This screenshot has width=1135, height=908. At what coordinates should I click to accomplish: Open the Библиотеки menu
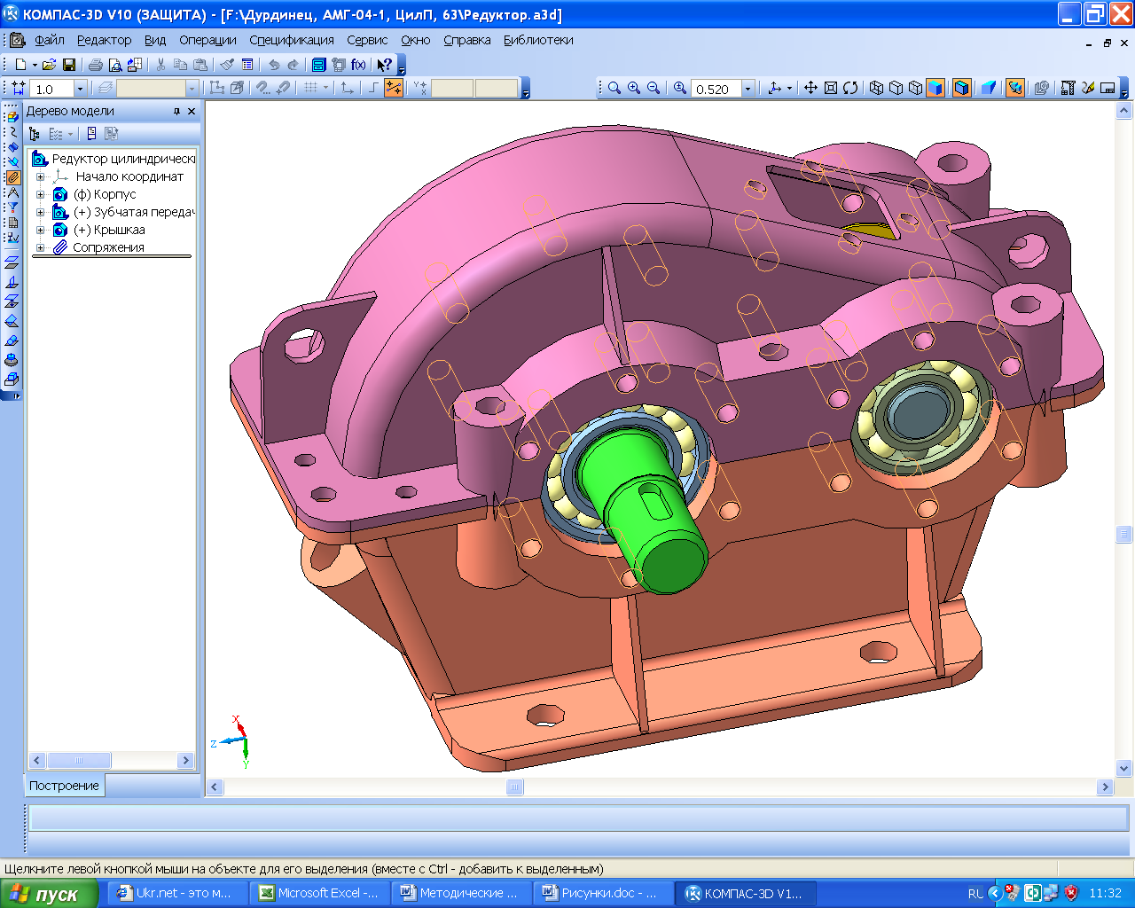pos(538,40)
